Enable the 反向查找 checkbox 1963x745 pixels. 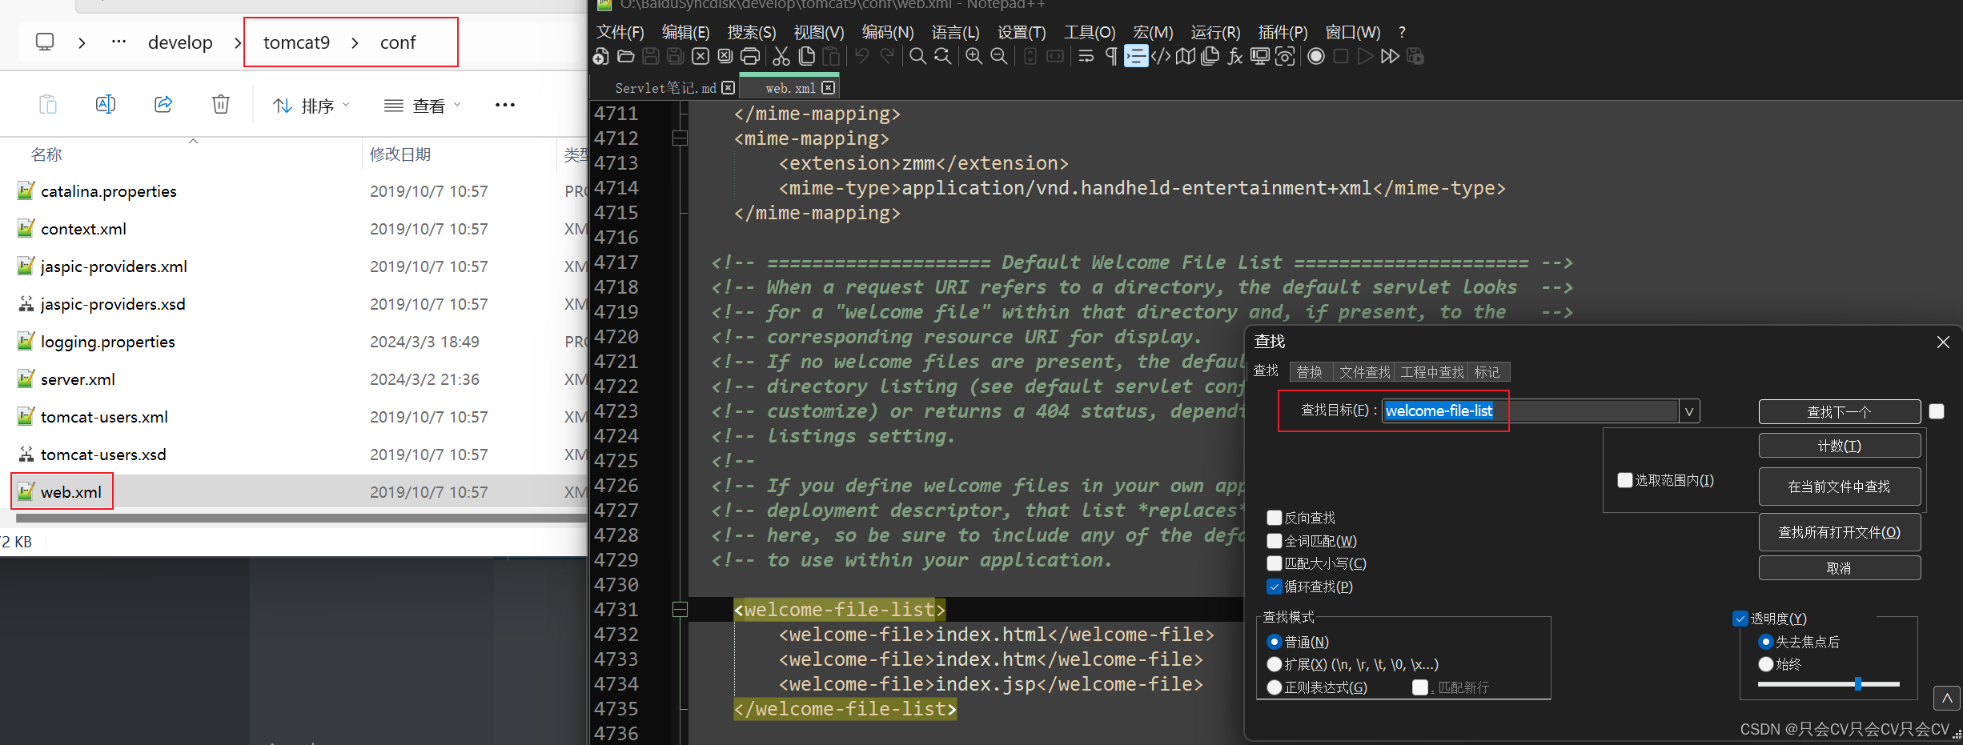pos(1275,518)
